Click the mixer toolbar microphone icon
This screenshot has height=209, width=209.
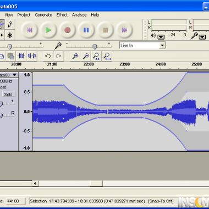tap(58, 46)
